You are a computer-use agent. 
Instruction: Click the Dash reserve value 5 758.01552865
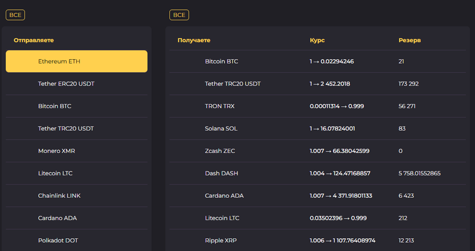click(x=419, y=173)
